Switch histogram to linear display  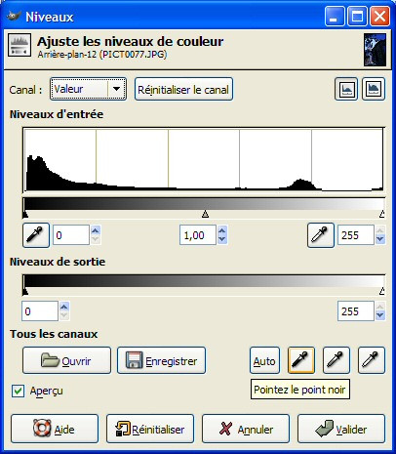pos(346,89)
